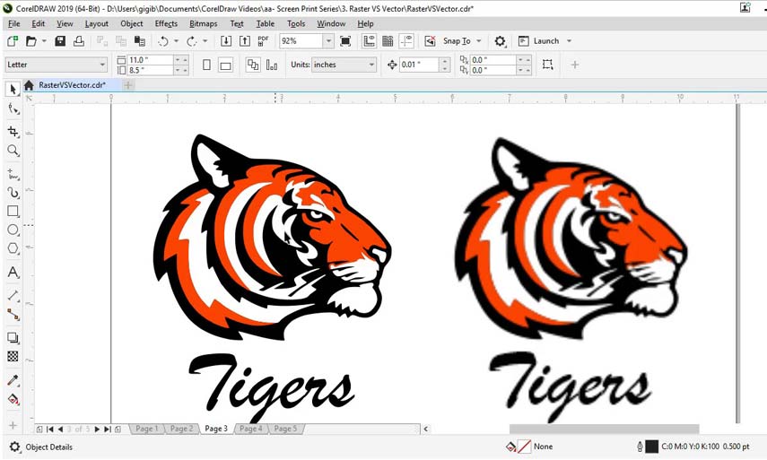
Task: Click the Launch button
Action: 546,41
